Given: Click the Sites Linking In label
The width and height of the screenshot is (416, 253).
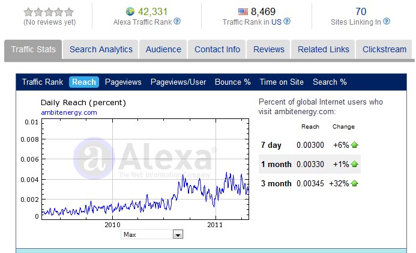Looking at the screenshot, I should [356, 22].
